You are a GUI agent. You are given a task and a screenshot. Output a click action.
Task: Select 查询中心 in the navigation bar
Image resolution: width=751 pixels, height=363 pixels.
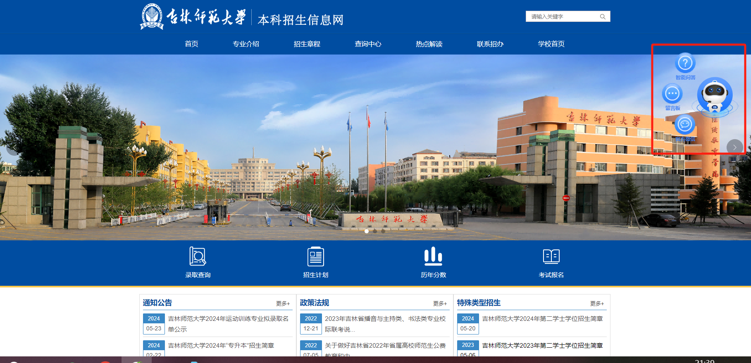pyautogui.click(x=368, y=44)
